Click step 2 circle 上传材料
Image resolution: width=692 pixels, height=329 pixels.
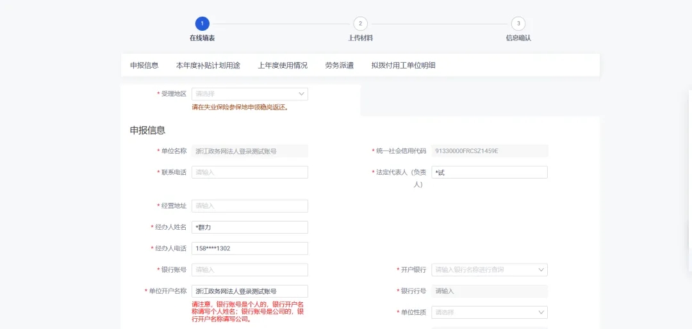coord(360,24)
